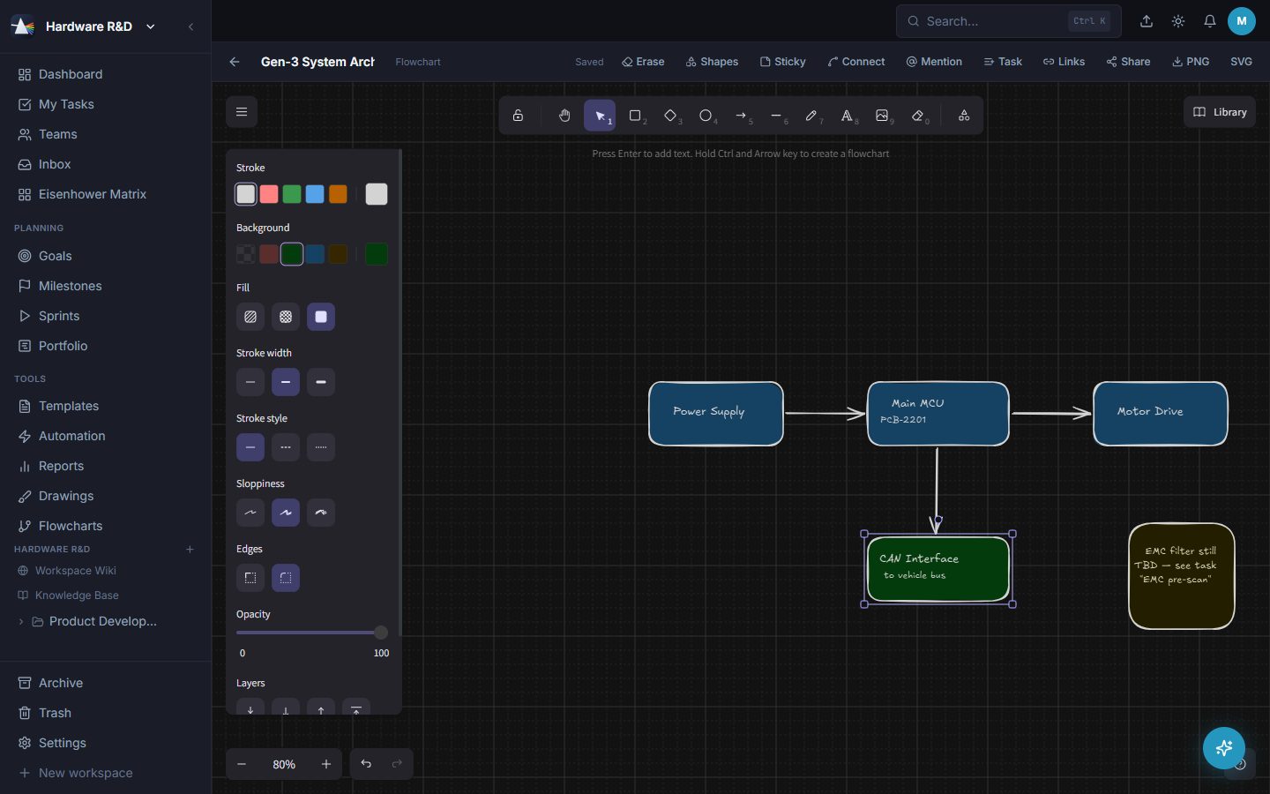Select the Pencil draw tool

coord(811,116)
